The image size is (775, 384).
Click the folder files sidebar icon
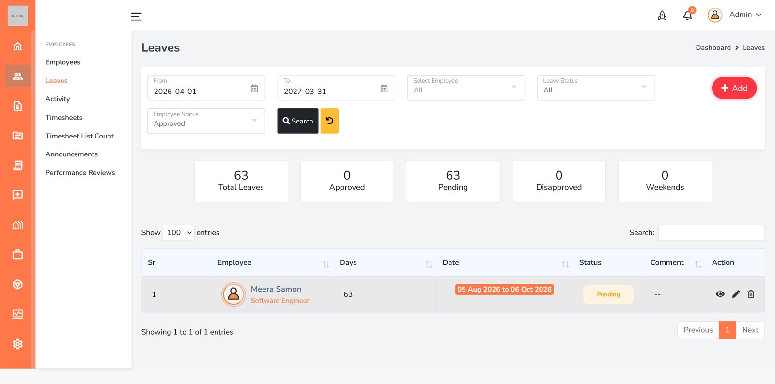tap(17, 136)
